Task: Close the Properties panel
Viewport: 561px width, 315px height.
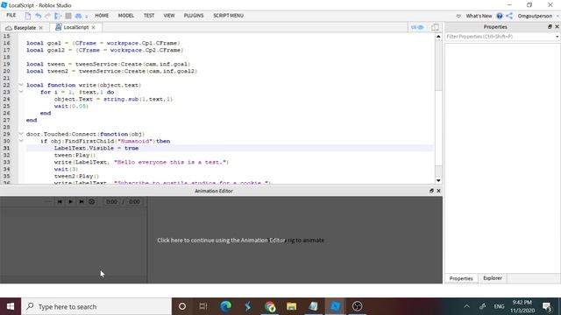Action: pyautogui.click(x=557, y=27)
